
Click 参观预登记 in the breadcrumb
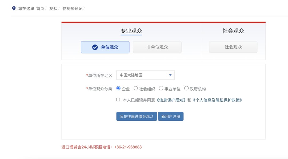pyautogui.click(x=72, y=8)
